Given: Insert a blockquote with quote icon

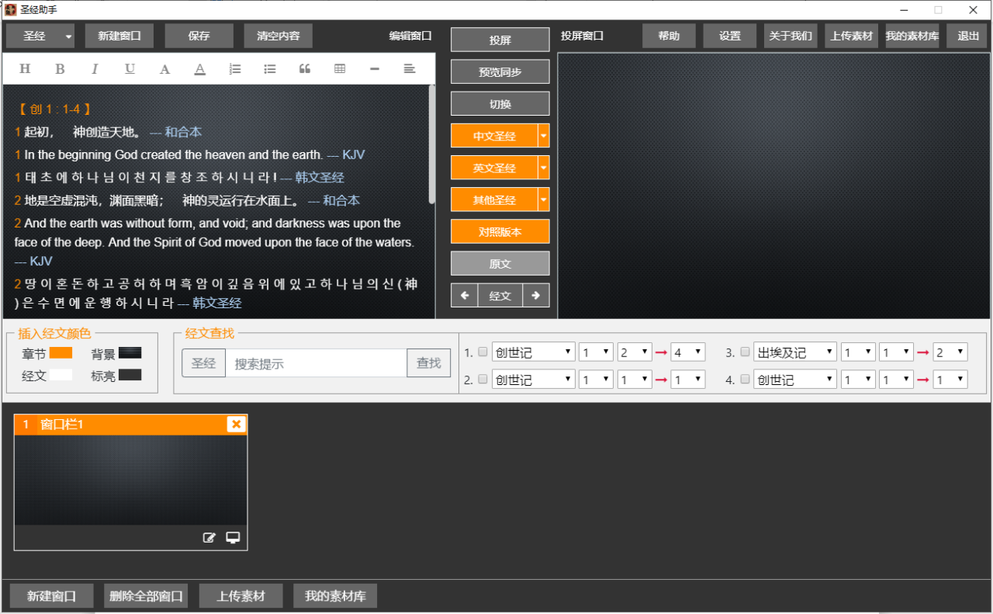Looking at the screenshot, I should point(305,69).
